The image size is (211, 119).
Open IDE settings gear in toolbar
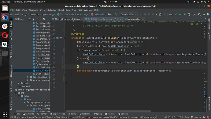click(x=204, y=14)
